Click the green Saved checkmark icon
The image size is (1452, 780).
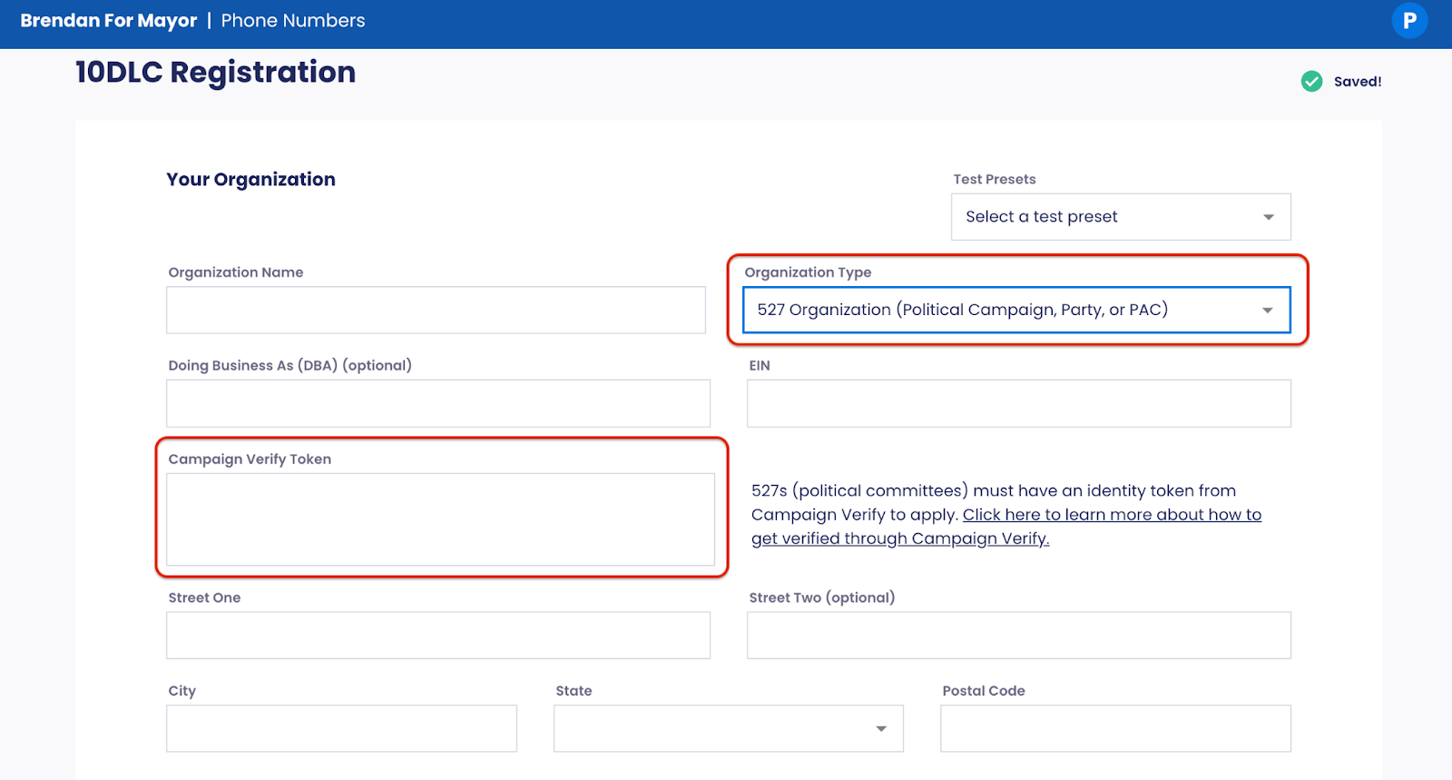point(1311,82)
